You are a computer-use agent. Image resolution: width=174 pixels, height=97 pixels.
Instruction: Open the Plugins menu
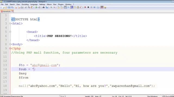(61, 4)
